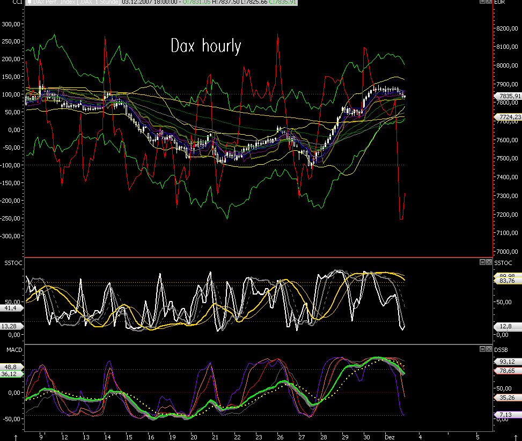Click the 13,28 value marker on SSTOC left axis
This screenshot has height=441, width=522.
click(11, 326)
